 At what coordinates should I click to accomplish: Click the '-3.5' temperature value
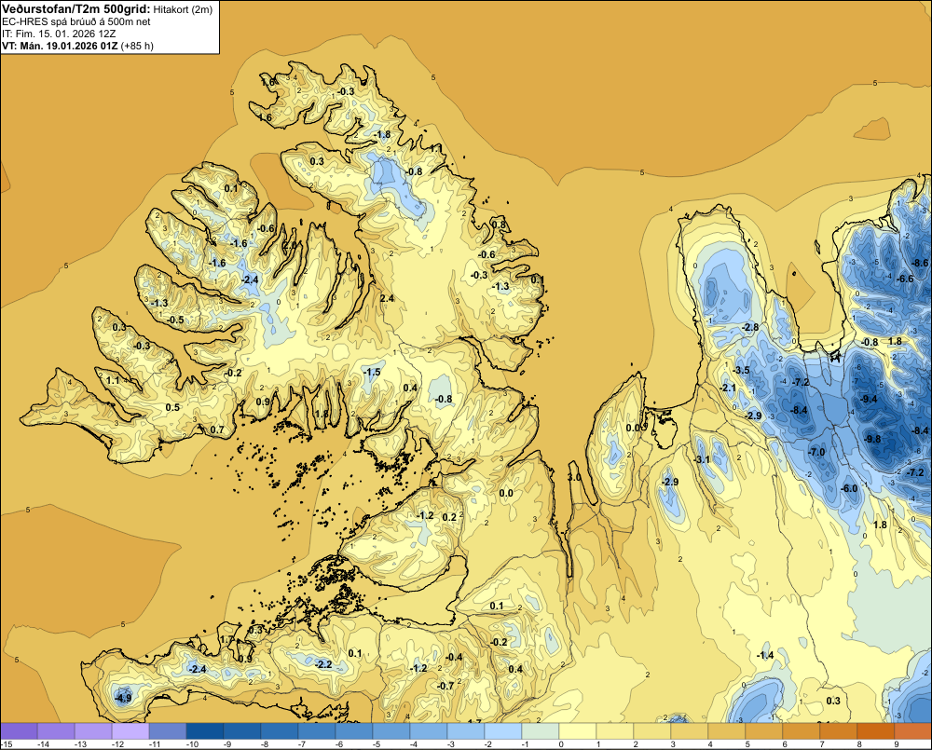pos(741,370)
